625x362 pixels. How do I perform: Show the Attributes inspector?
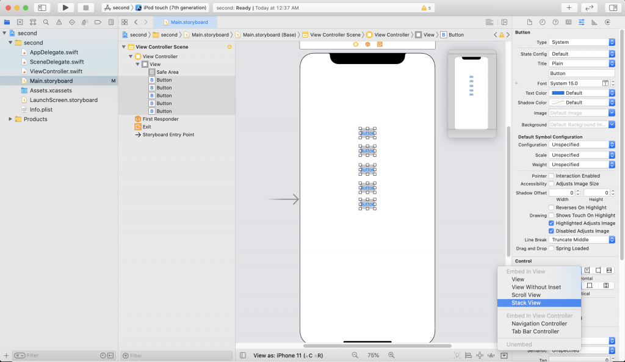point(582,23)
